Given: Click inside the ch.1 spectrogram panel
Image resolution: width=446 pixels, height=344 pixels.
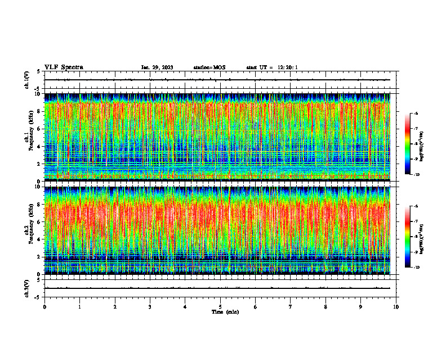Looking at the screenshot, I should (217, 137).
